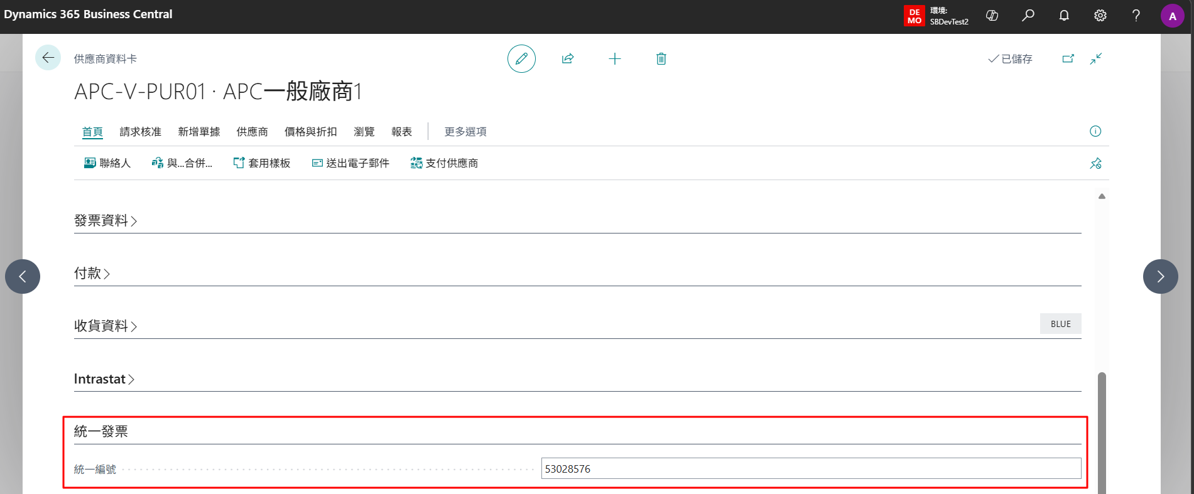This screenshot has width=1194, height=494.
Task: Open the 報表 menu
Action: [402, 132]
